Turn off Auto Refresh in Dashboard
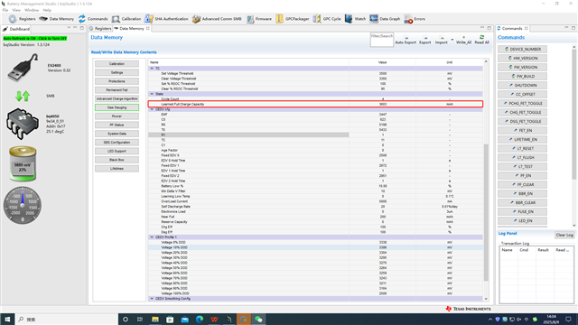578x325 pixels. click(35, 38)
